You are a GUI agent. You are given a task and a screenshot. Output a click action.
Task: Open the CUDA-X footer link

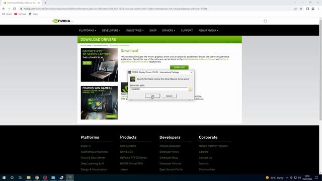(x=86, y=146)
